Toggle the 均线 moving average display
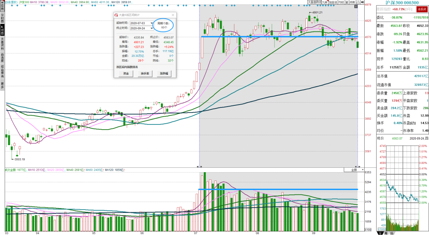The image size is (429, 235). [x=341, y=2]
